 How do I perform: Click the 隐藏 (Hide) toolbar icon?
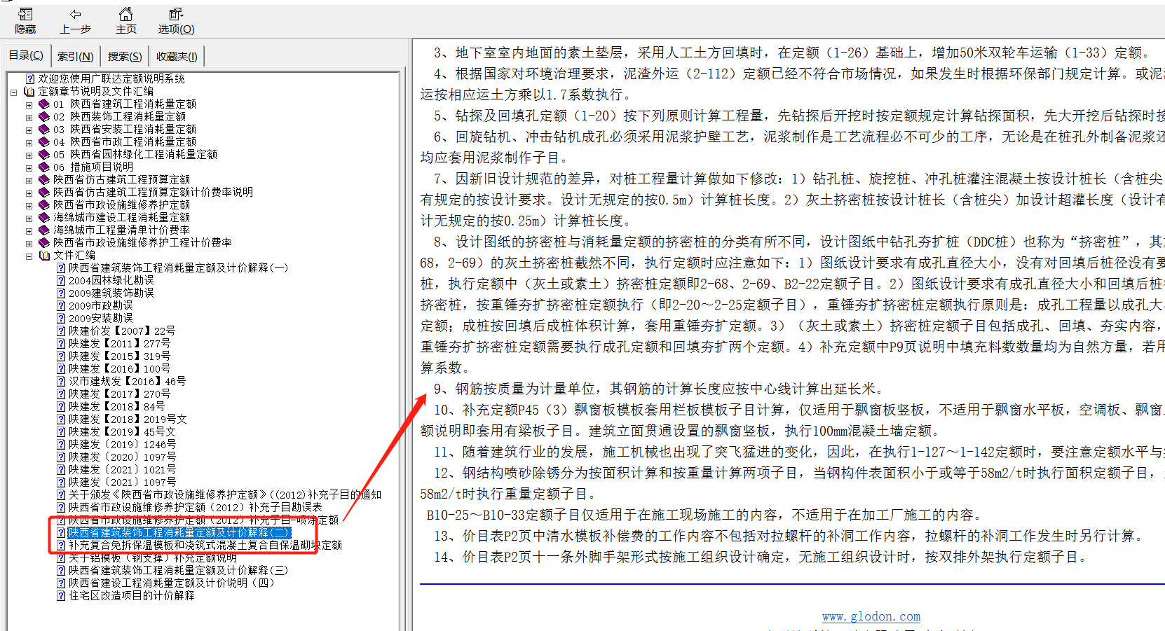[x=25, y=14]
